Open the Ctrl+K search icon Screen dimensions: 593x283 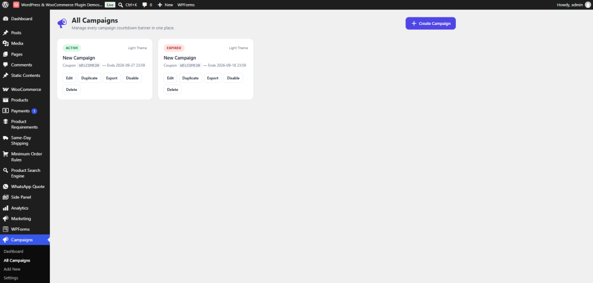tap(120, 5)
